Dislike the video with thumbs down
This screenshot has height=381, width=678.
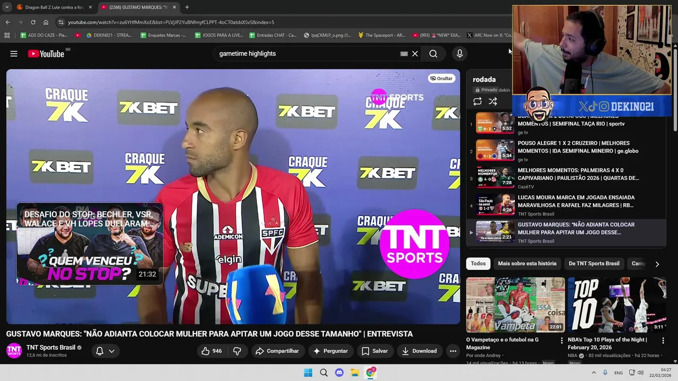coord(237,351)
